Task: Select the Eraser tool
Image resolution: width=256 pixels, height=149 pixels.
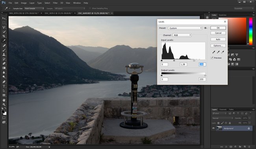Action: 4,63
